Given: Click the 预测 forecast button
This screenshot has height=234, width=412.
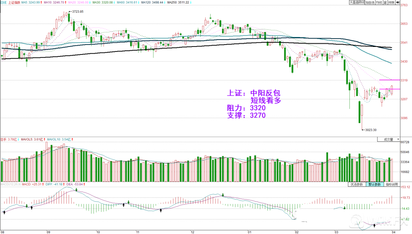Looking at the screenshot, I should 392,3.
